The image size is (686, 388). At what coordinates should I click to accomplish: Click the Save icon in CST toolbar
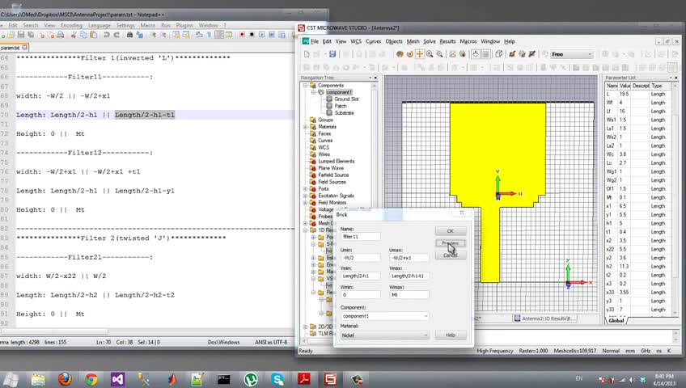[332, 54]
